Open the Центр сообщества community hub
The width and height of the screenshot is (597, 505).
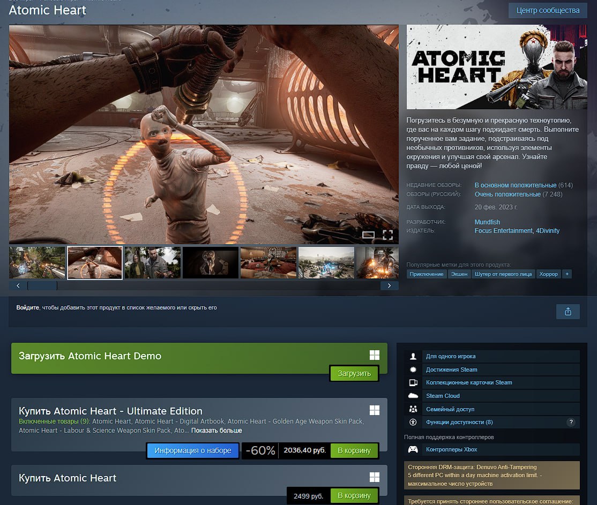pos(548,10)
